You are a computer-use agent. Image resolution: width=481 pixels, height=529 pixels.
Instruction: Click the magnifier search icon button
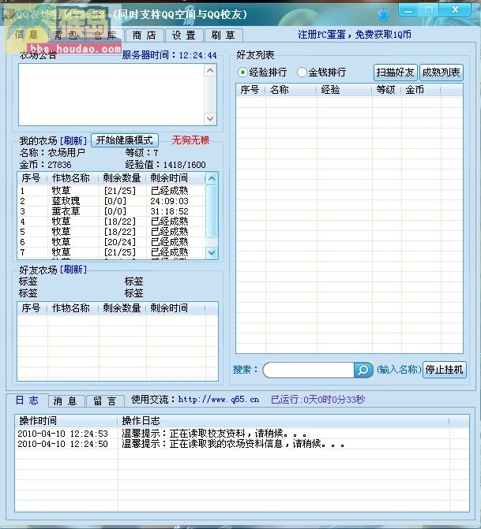click(x=363, y=370)
